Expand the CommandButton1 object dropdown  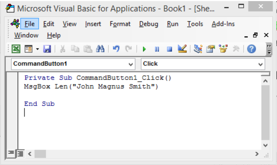pos(131,64)
